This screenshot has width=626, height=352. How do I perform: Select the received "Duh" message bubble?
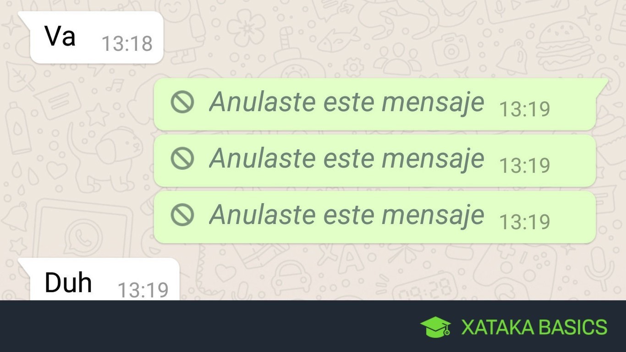[99, 279]
